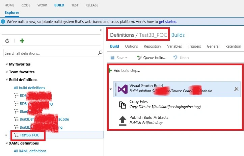Select the TestBB_POC definition
This screenshot has height=156, width=244.
(x=29, y=135)
